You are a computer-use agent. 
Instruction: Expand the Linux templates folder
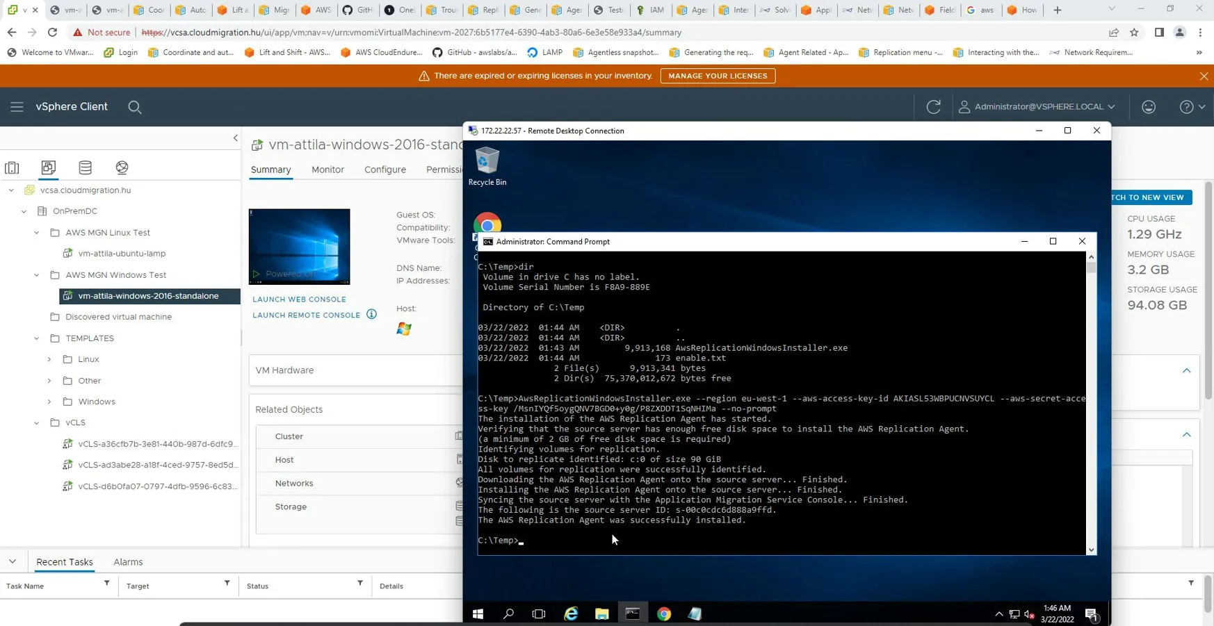pos(49,359)
